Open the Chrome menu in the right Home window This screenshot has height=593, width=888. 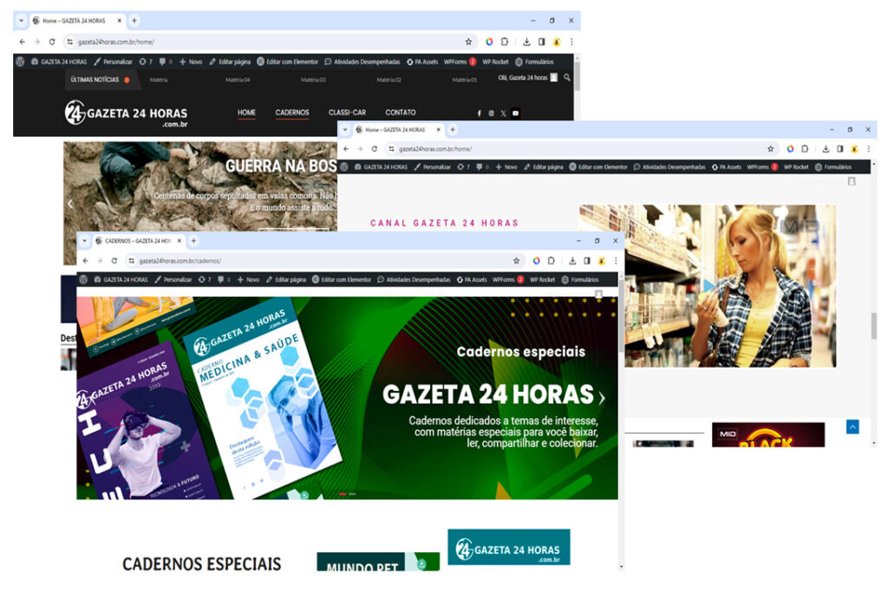click(868, 149)
